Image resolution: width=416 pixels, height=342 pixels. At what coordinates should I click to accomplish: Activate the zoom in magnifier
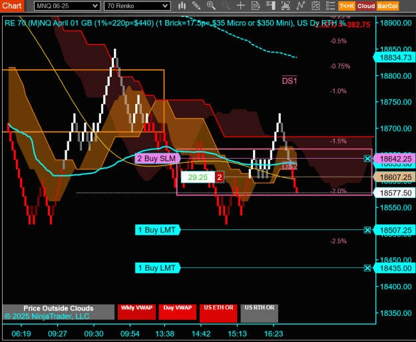tap(211, 5)
